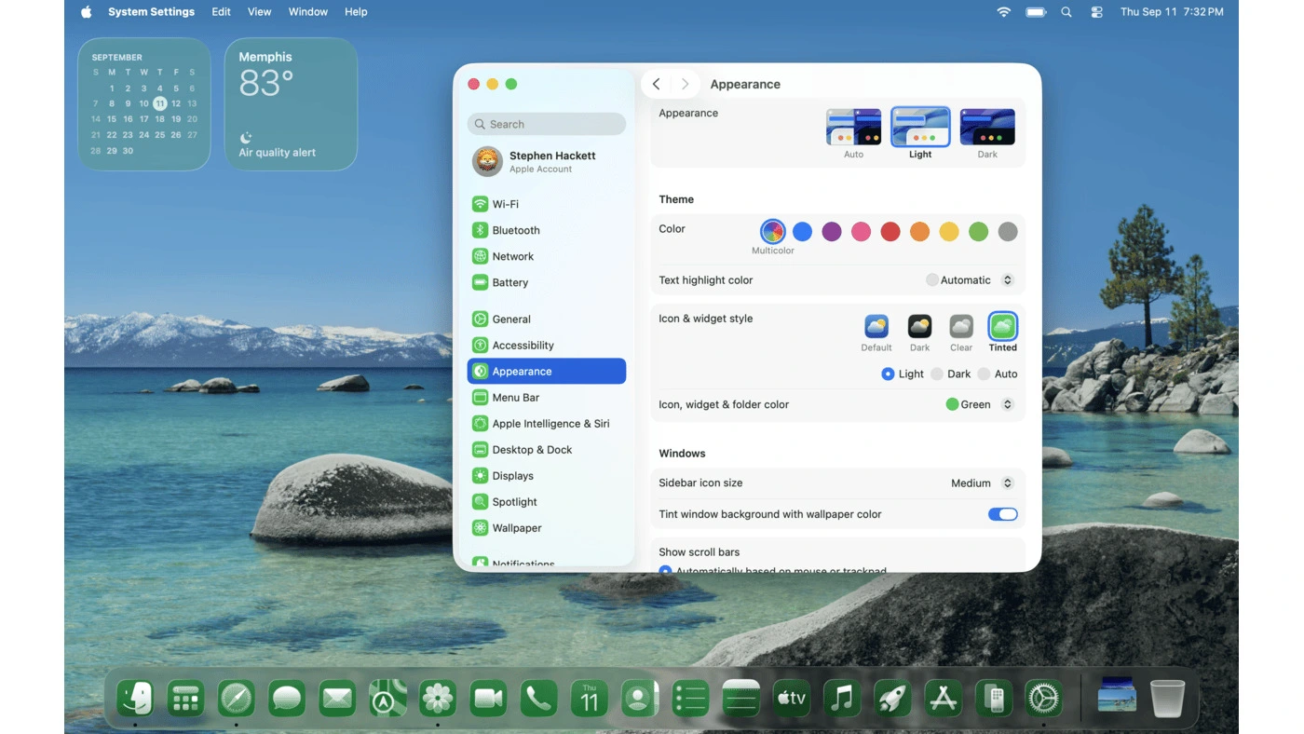Pick the Graphite theme color
This screenshot has height=734, width=1304.
click(1008, 231)
